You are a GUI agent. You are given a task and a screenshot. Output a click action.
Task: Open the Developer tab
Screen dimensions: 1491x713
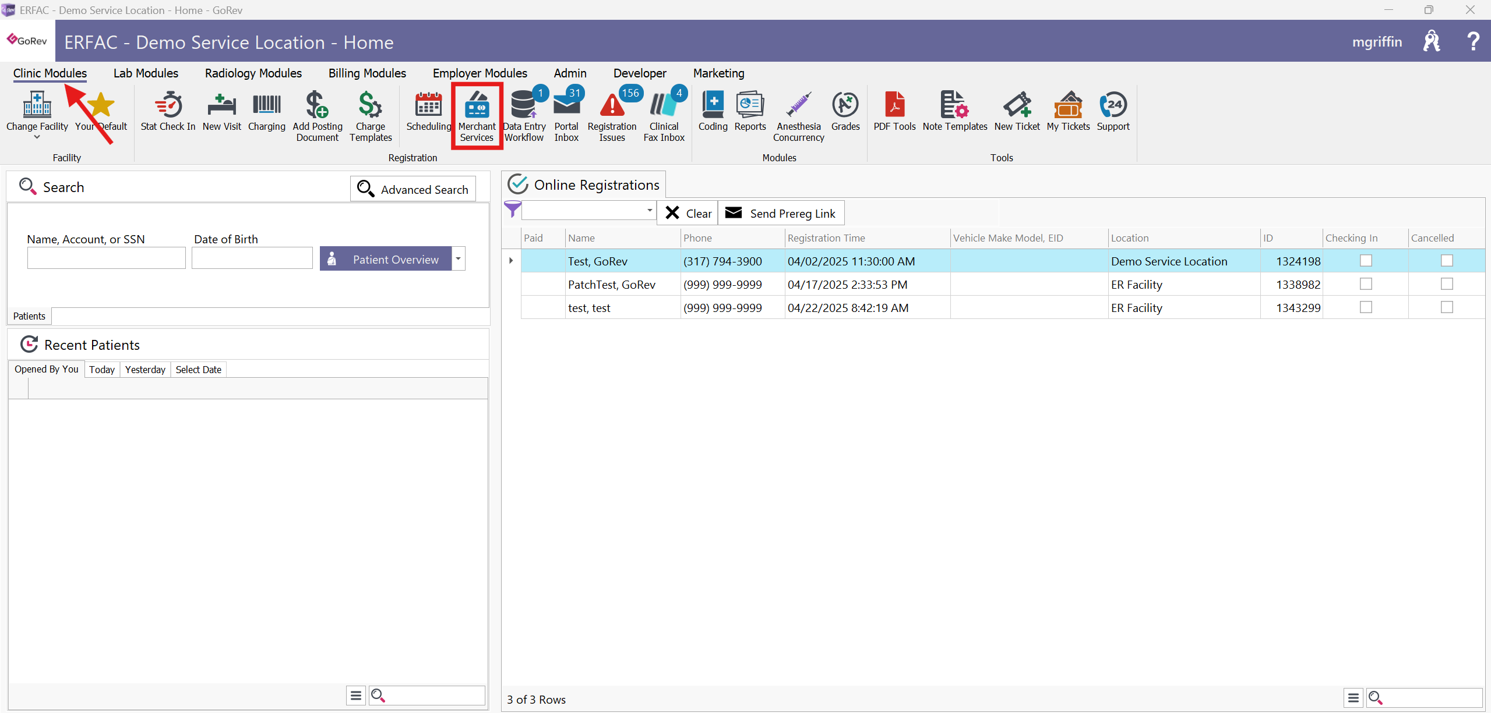tap(640, 73)
